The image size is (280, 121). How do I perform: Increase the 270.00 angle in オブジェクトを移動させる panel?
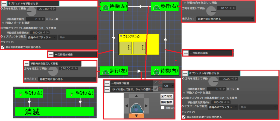pyautogui.click(x=54, y=8)
